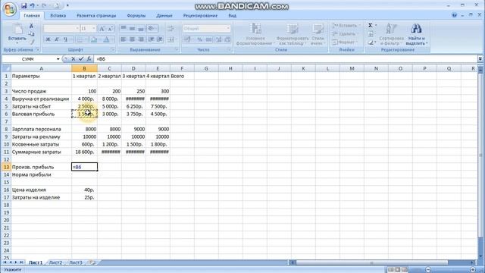Image resolution: width=485 pixels, height=273 pixels.
Task: Apply percent style
Action: coord(200,39)
